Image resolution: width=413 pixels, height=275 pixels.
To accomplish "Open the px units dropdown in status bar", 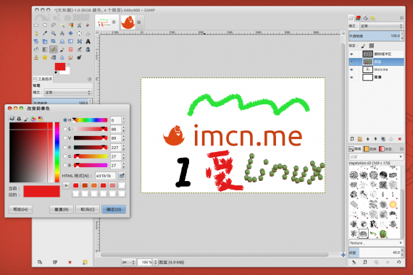I will point(128,262).
